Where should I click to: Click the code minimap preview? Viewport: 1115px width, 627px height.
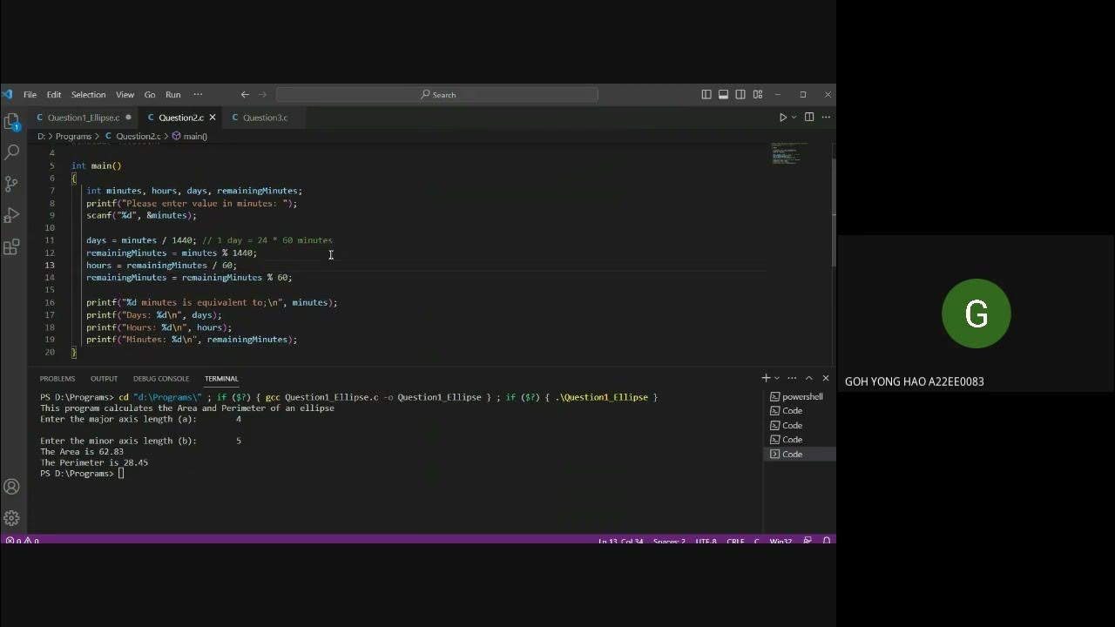pos(789,154)
